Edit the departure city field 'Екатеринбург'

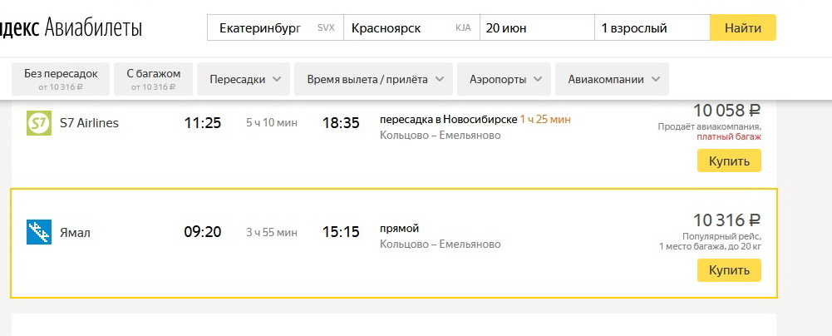(x=275, y=27)
